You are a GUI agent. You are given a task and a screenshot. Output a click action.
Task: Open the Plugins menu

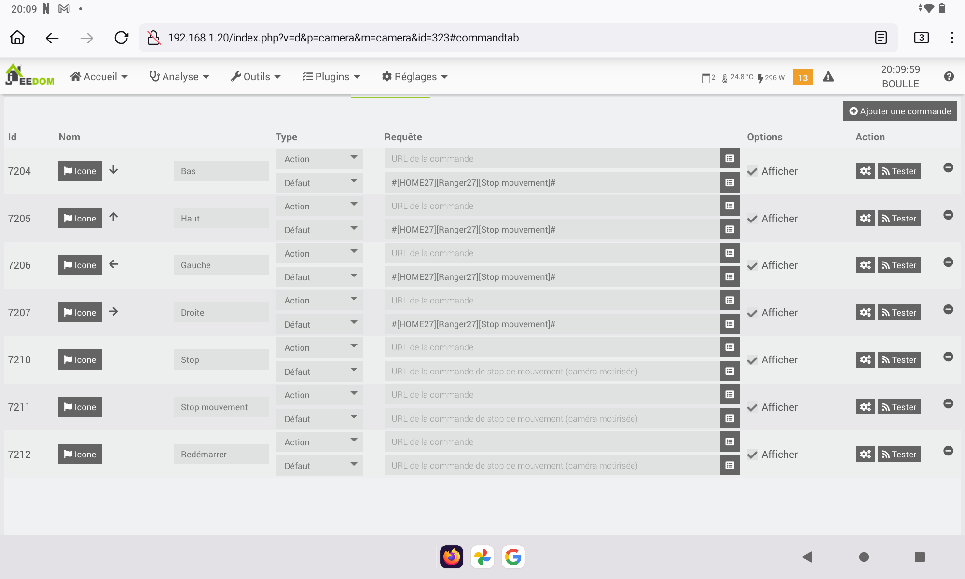point(331,77)
